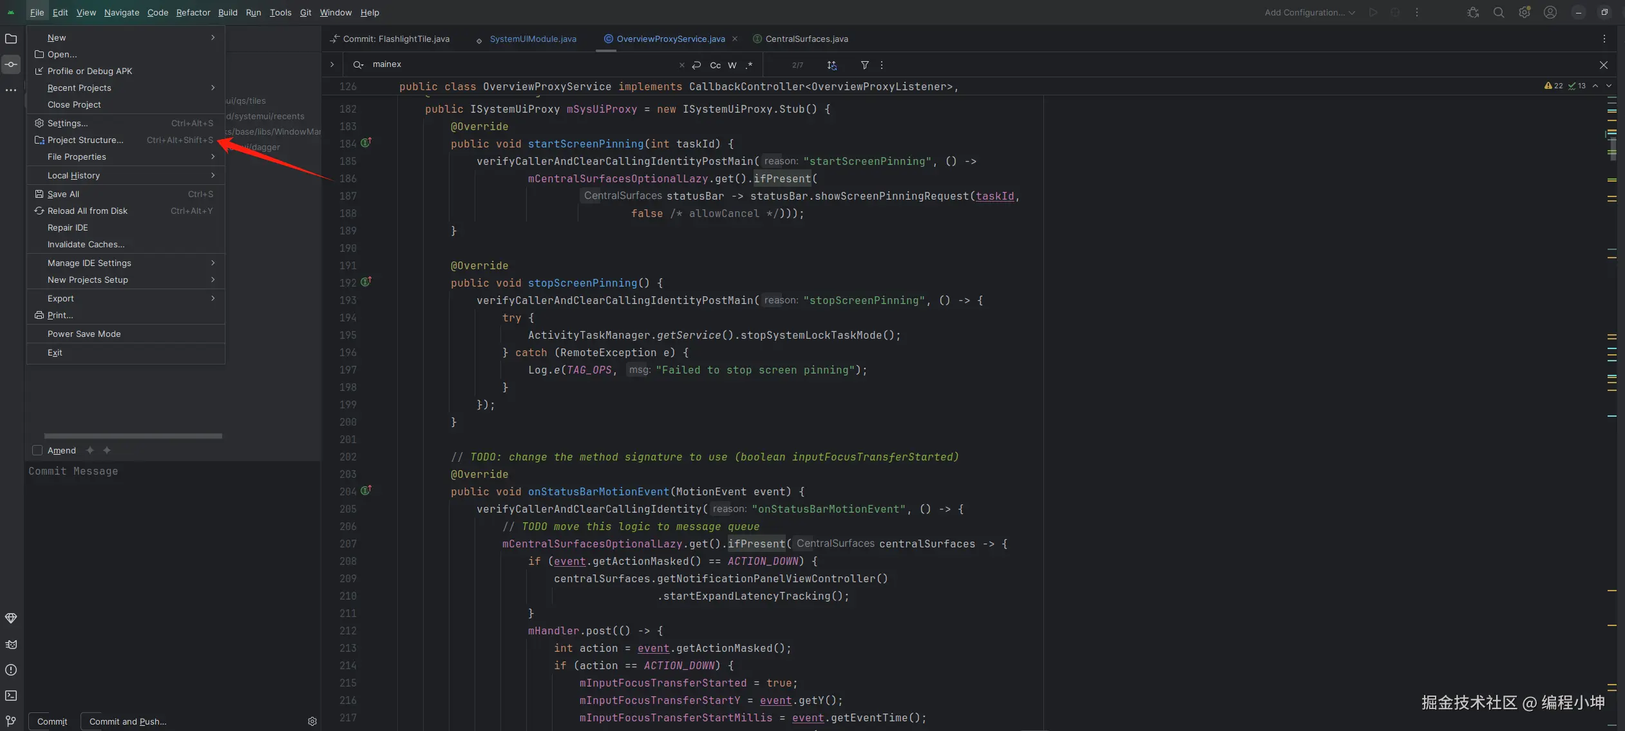Toggle Match Case in find bar
Viewport: 1625px width, 731px height.
point(715,65)
